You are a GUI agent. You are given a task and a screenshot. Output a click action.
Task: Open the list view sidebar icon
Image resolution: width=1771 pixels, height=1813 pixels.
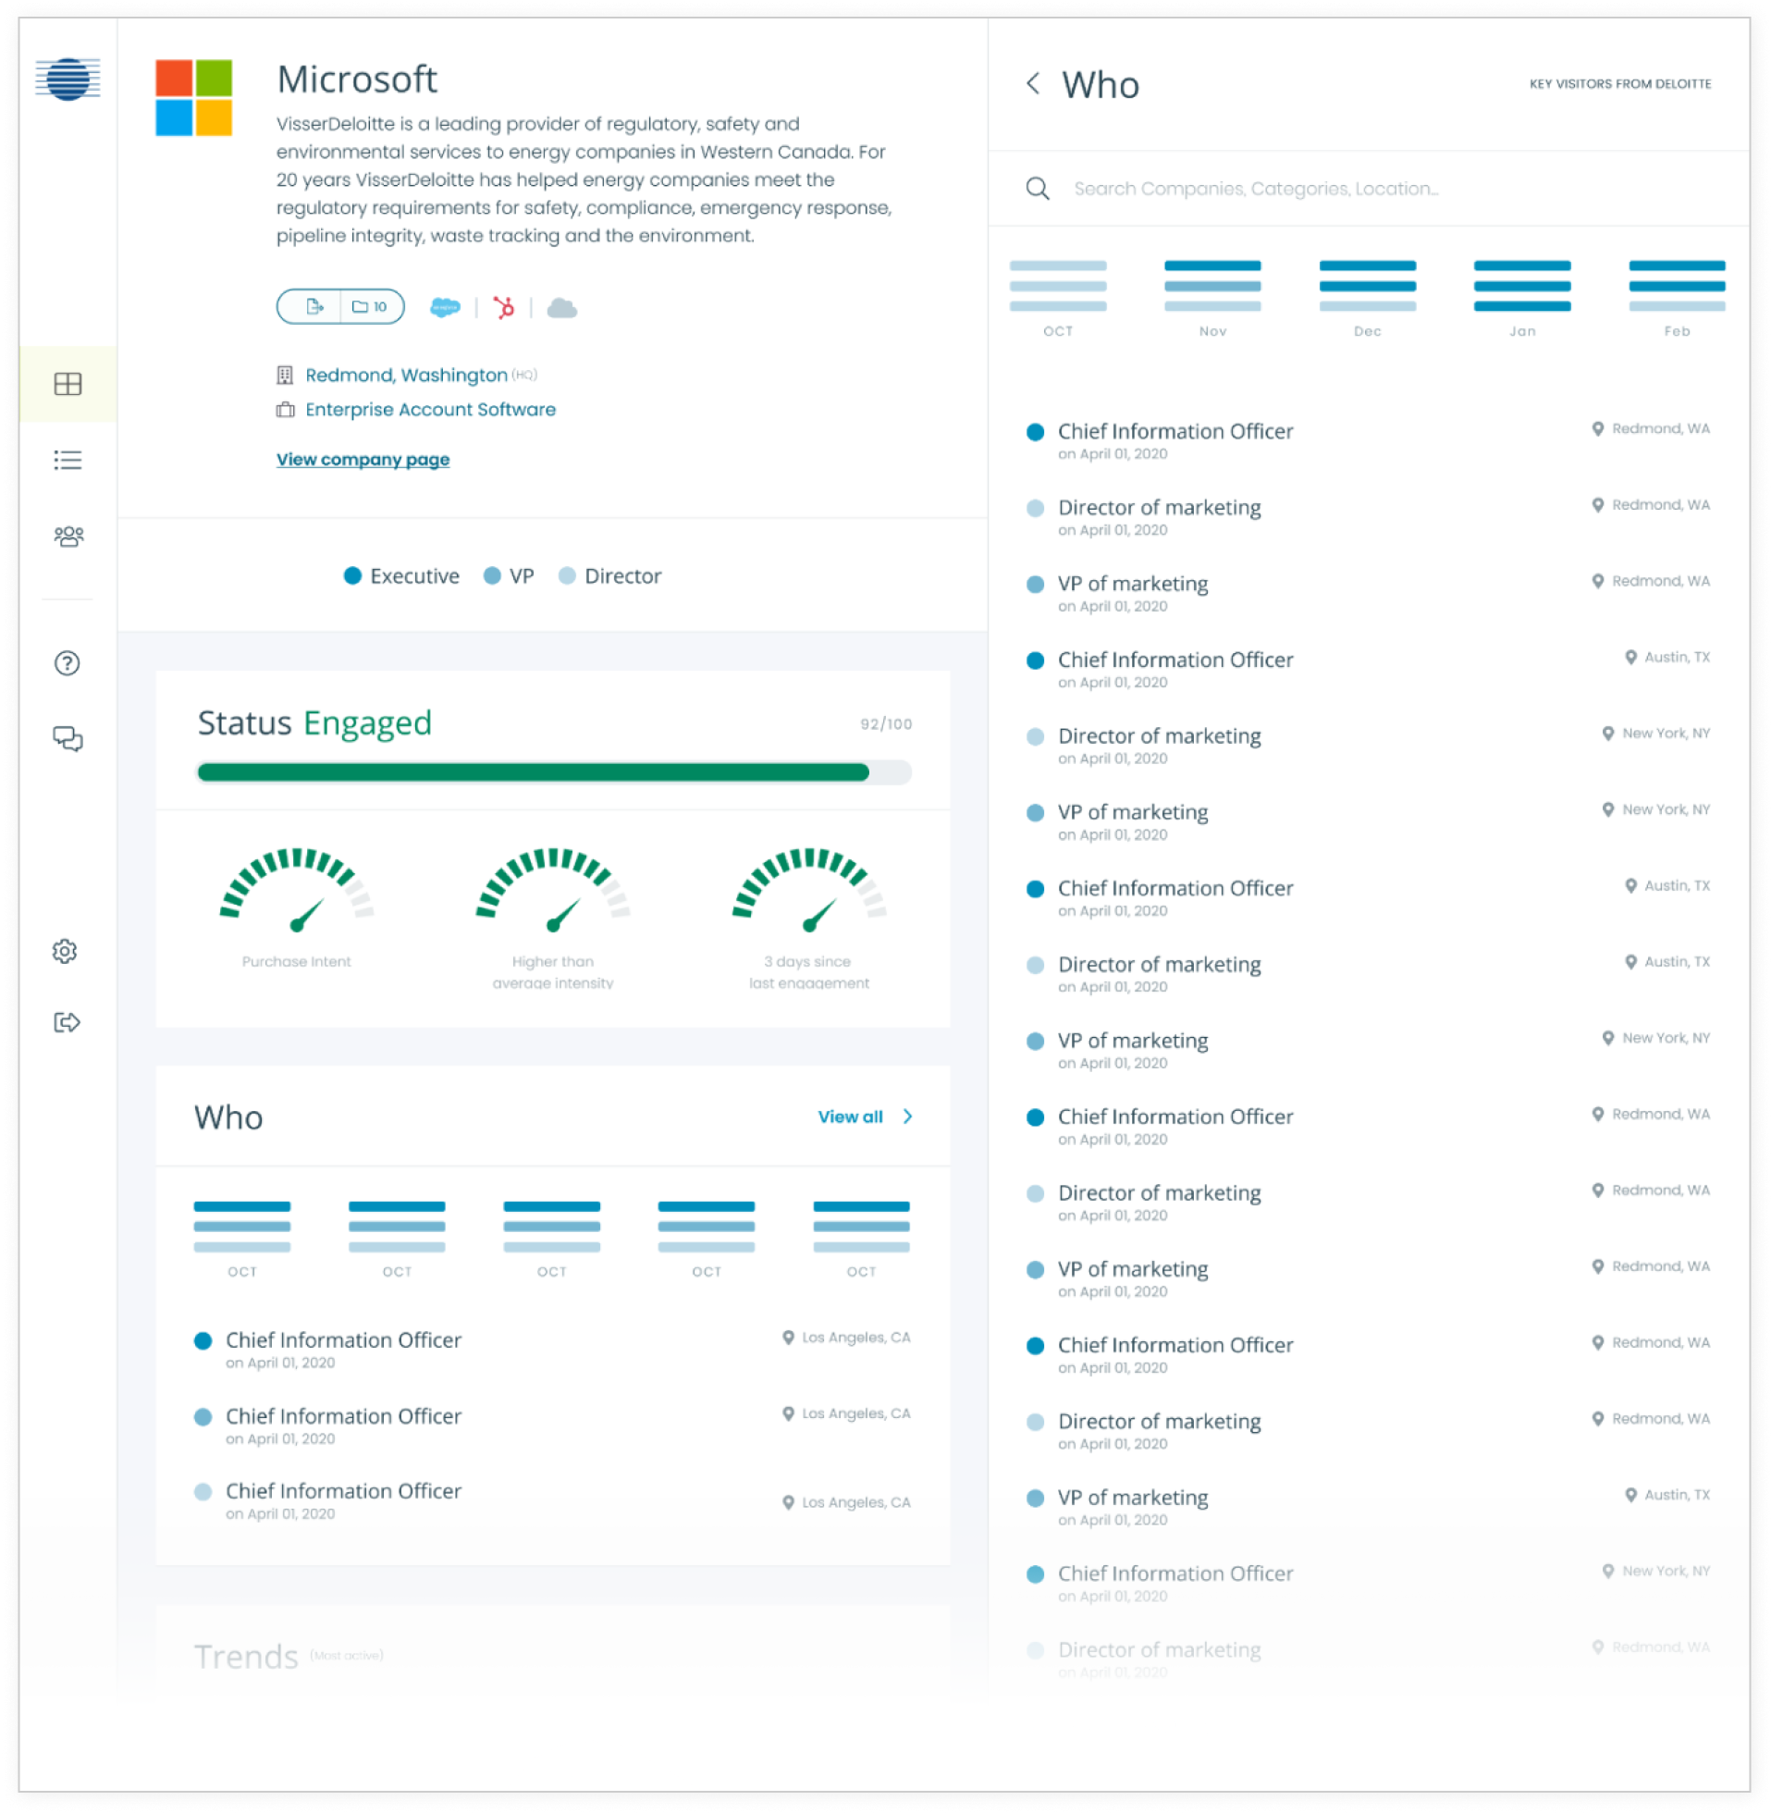pos(68,461)
